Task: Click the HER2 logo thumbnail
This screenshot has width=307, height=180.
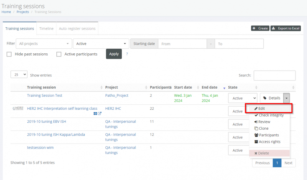Action: [18, 109]
